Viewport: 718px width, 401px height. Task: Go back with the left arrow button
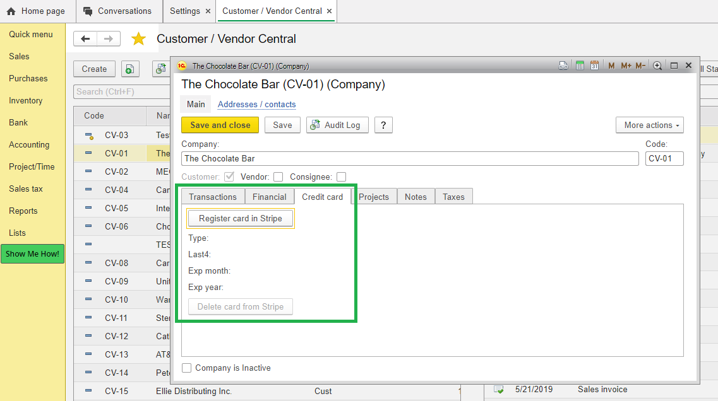85,39
